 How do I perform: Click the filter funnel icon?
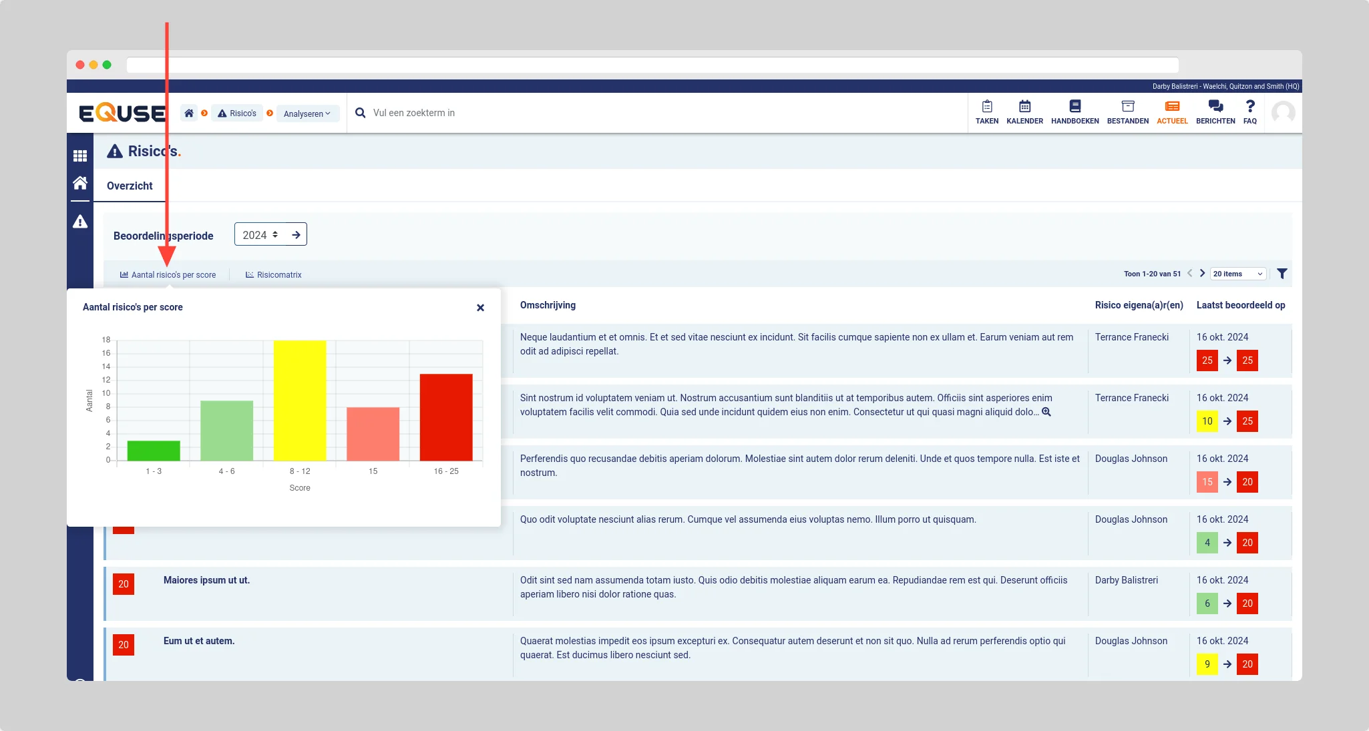pos(1282,274)
